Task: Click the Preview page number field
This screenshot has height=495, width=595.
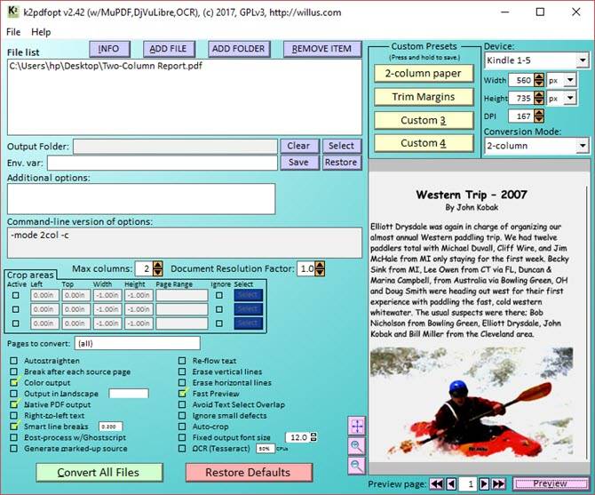Action: point(468,484)
